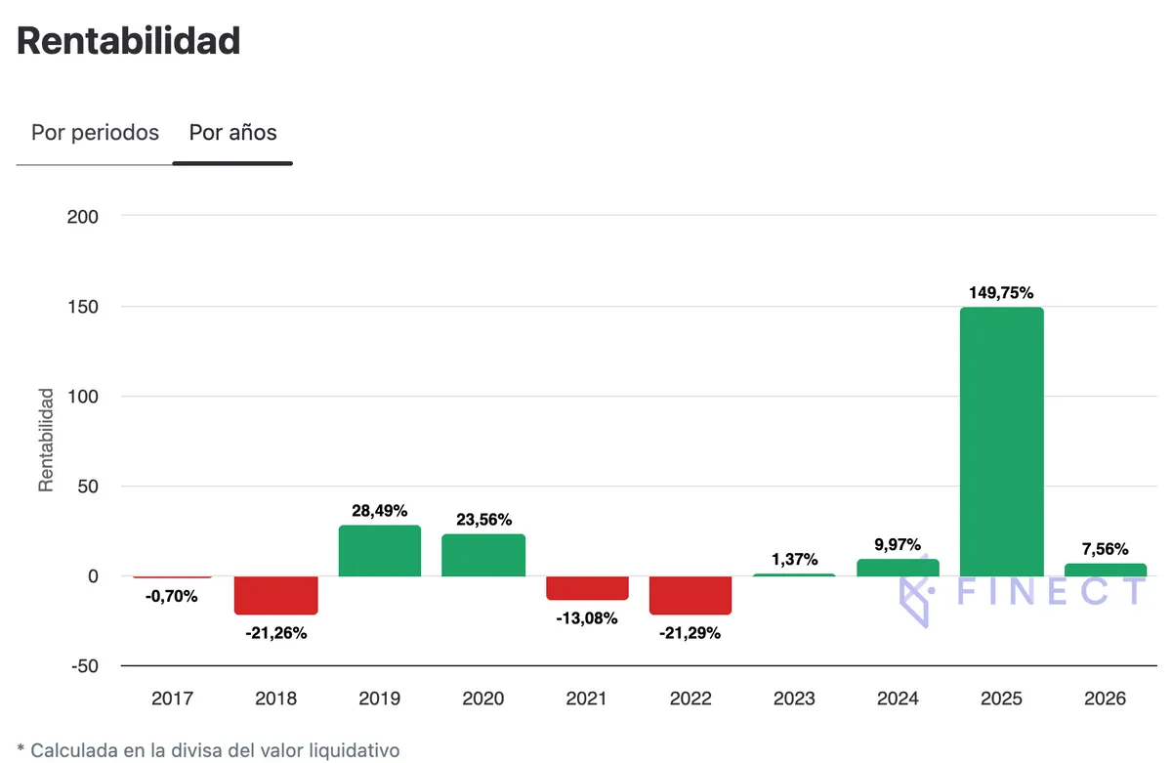Click the -21,29% data label
1172x763 pixels.
[x=691, y=633]
